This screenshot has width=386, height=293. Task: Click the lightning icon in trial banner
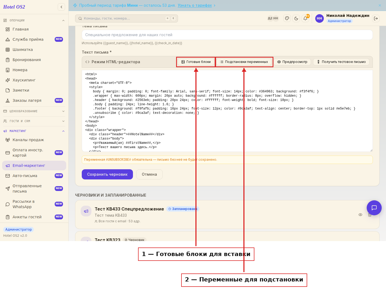75,5
